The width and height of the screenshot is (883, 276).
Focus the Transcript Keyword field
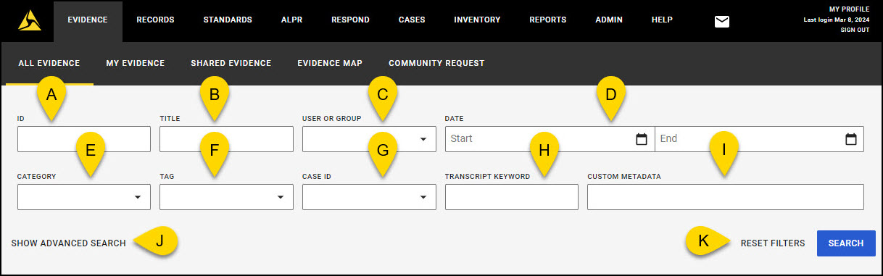pos(512,197)
